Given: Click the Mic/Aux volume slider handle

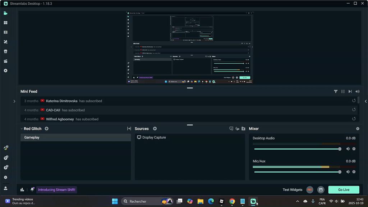Looking at the screenshot, I should (340, 172).
